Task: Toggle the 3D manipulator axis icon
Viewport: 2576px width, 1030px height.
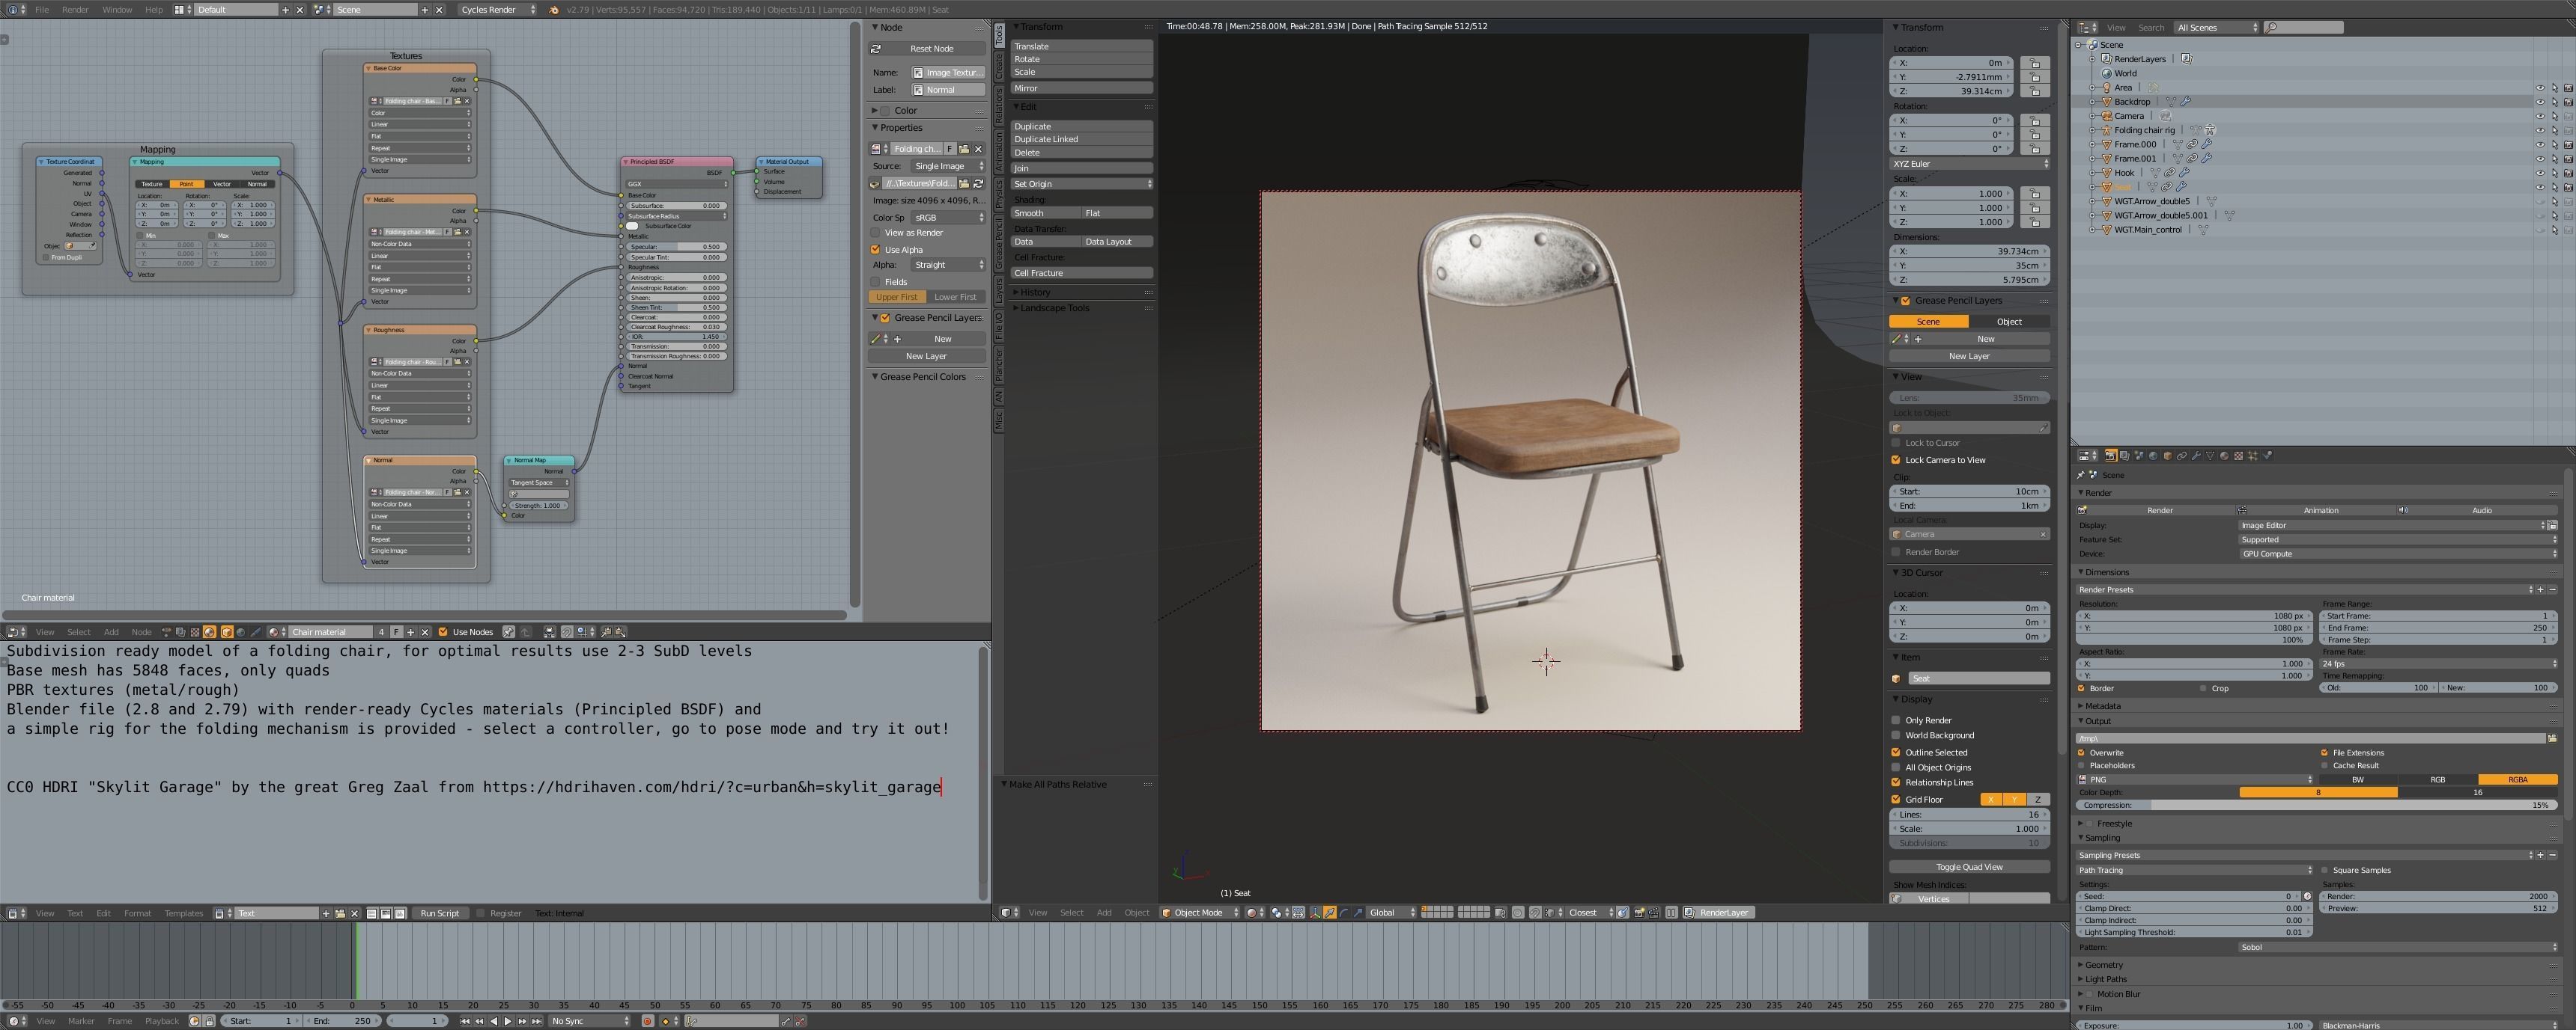Action: point(1315,912)
